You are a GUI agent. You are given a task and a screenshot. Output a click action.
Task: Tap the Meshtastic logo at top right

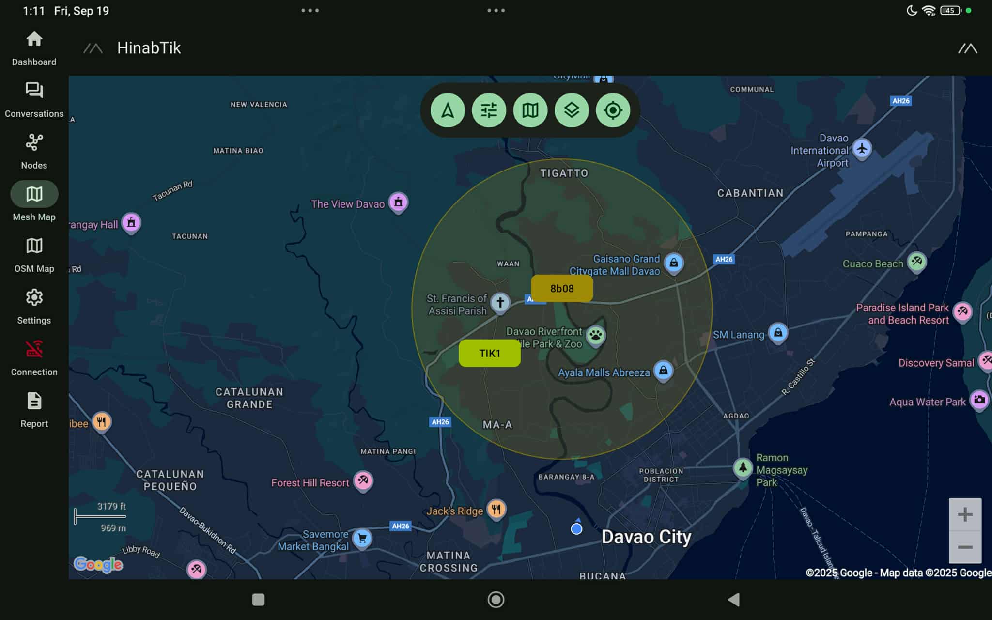point(967,48)
